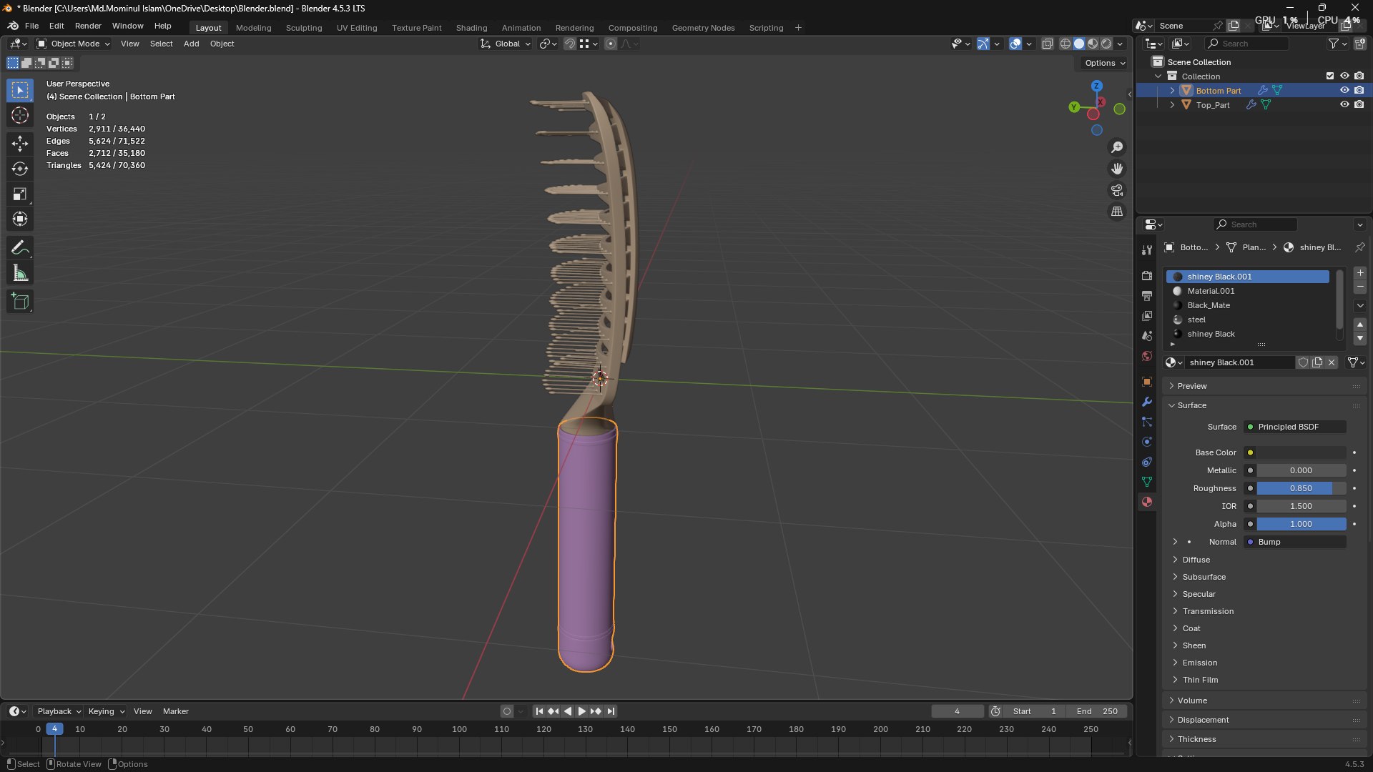The image size is (1373, 772).
Task: Click the pan view hand icon
Action: click(x=1117, y=169)
